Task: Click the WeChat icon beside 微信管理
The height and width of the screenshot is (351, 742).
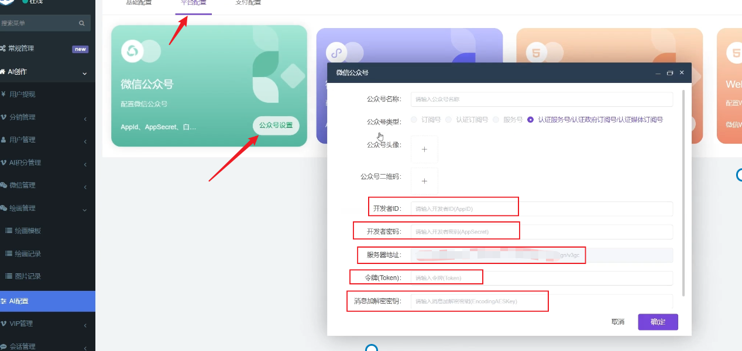Action: [4, 185]
